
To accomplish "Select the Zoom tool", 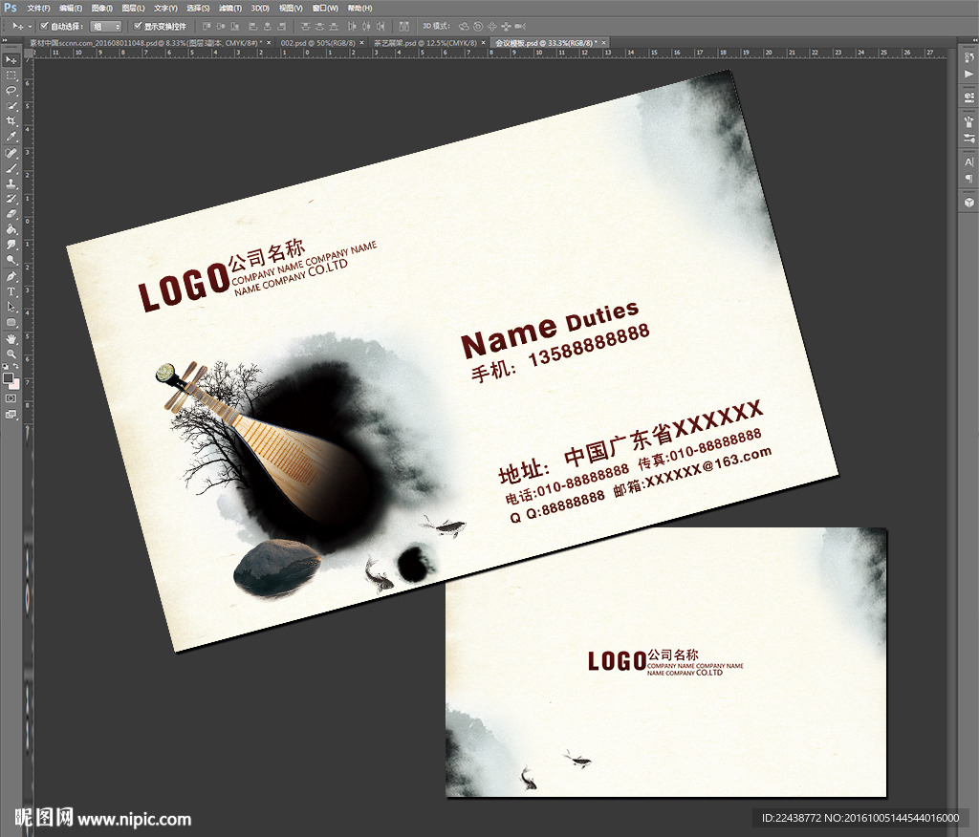I will pyautogui.click(x=11, y=354).
